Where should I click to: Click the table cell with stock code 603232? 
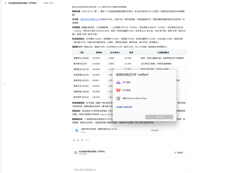point(81,97)
